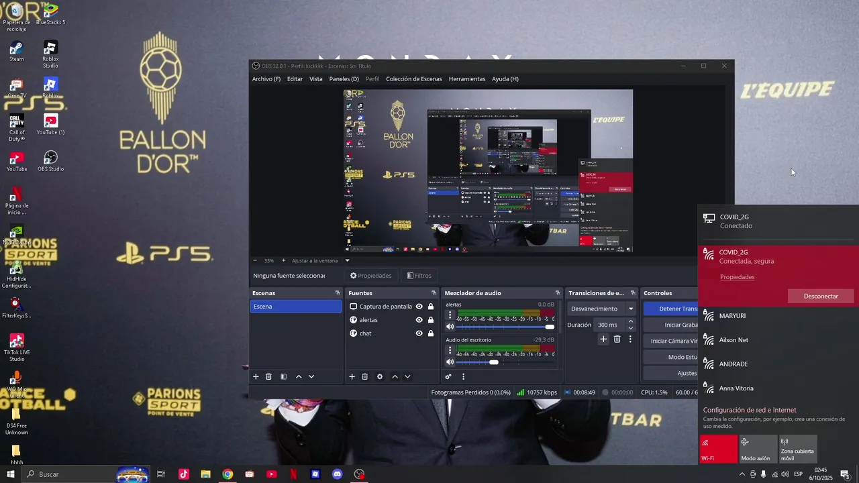Open the Paneles (D) menu
The image size is (859, 483).
(x=344, y=79)
